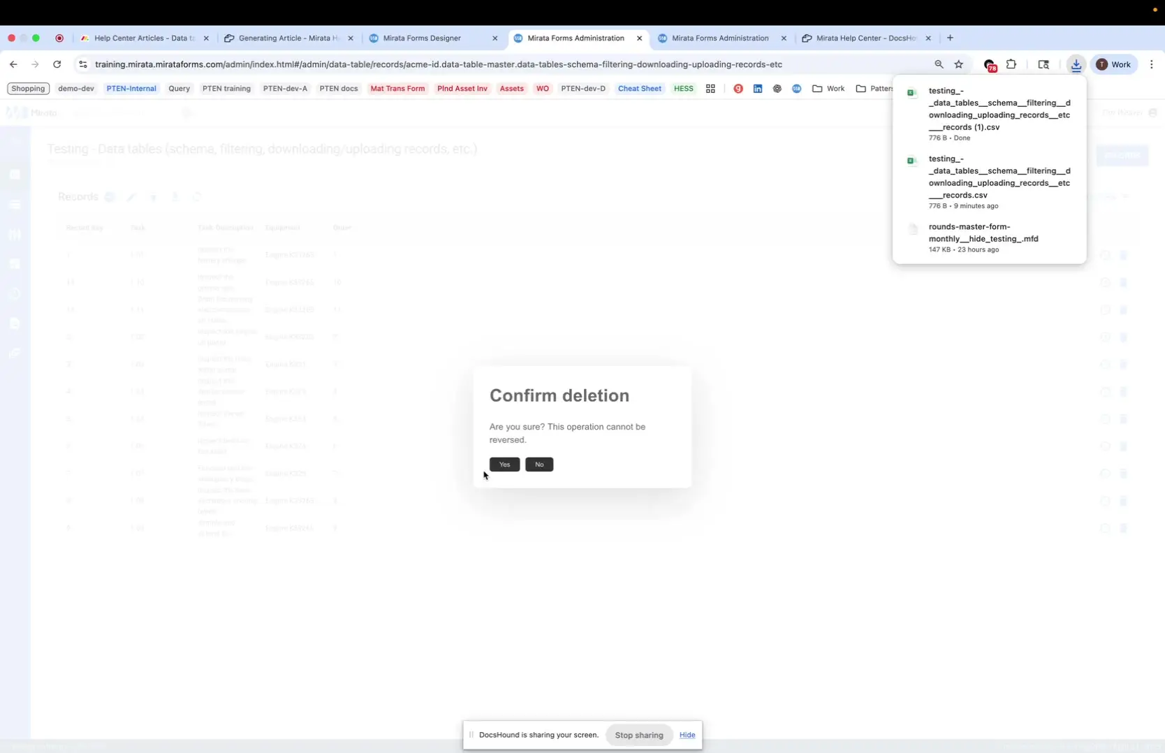Open the Work bookmarks folder

click(x=828, y=89)
